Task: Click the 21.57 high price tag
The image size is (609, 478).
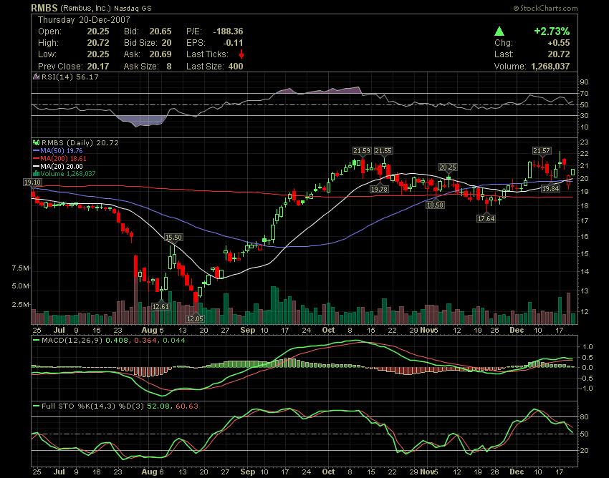Action: [542, 150]
